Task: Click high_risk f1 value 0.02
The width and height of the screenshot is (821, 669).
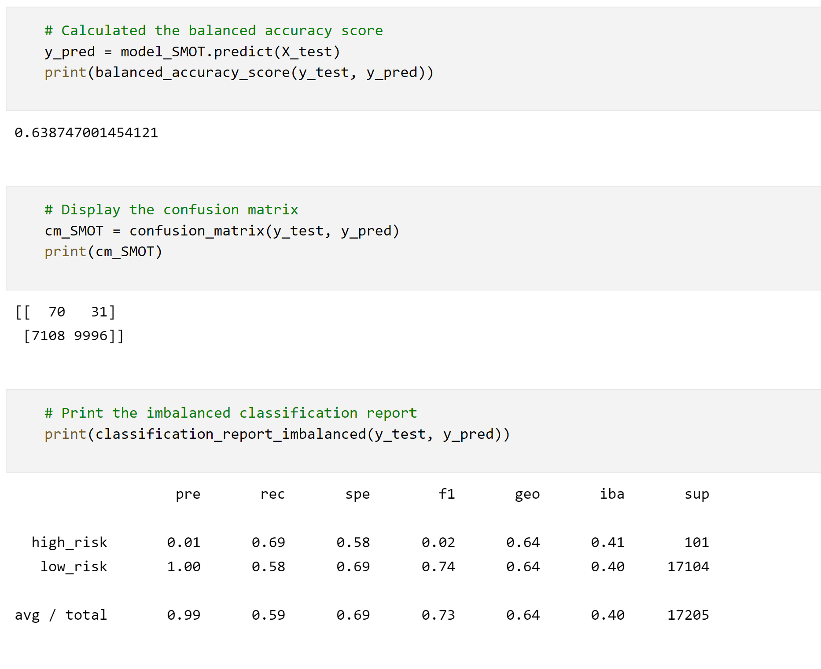Action: pos(438,543)
